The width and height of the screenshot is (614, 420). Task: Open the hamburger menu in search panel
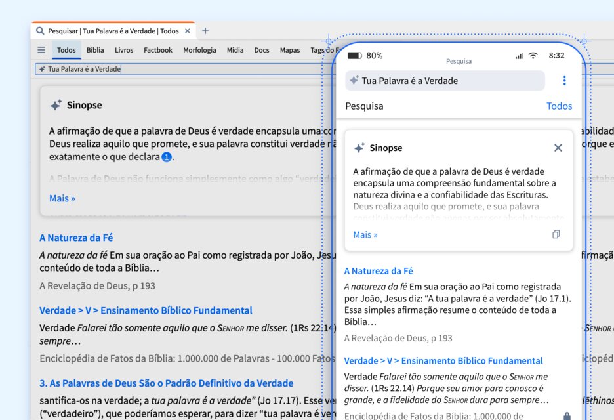[x=41, y=50]
